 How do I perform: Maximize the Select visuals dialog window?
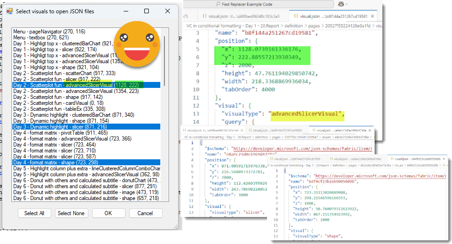tap(147, 11)
